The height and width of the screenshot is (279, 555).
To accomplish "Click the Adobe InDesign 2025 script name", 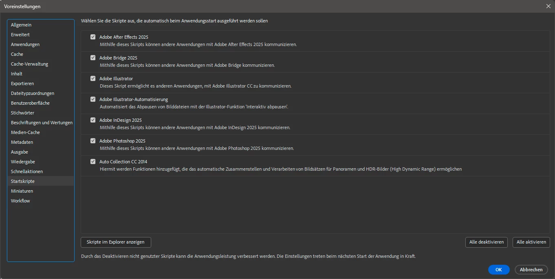I will (x=121, y=120).
